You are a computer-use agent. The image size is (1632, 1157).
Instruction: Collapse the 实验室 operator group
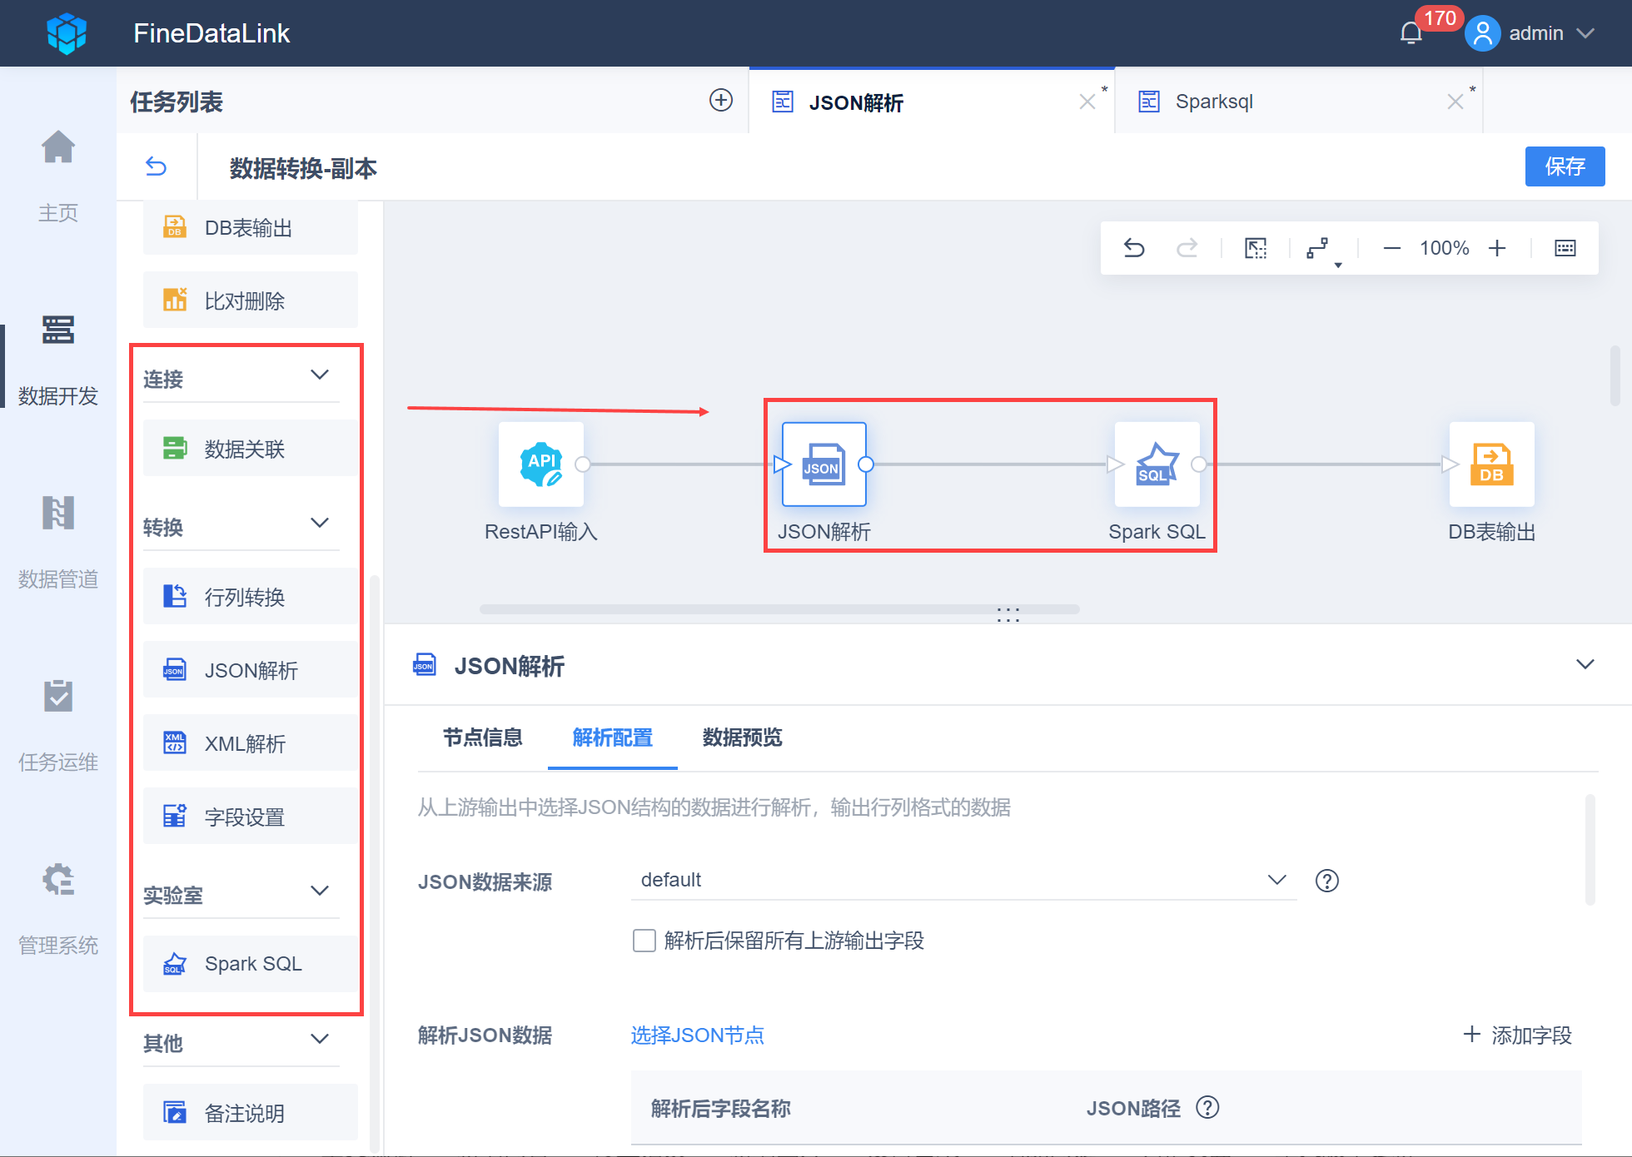click(x=320, y=891)
